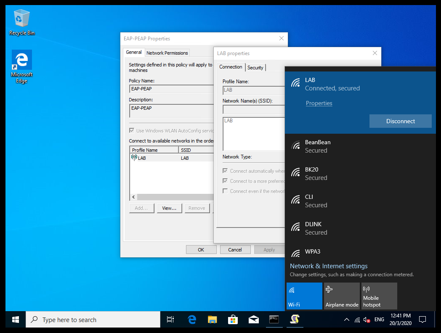Click the Remove button
This screenshot has height=333, width=441.
[x=197, y=208]
